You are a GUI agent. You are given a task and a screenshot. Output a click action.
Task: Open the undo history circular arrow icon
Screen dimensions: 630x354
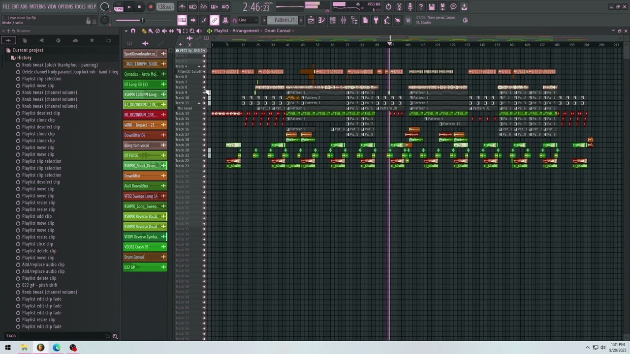(388, 7)
